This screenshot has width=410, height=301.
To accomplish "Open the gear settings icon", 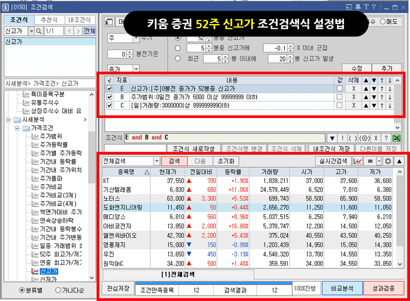I will [388, 160].
